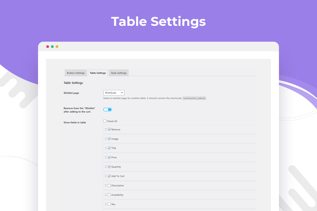Click the drag handle beside Sku

[x=106, y=204]
